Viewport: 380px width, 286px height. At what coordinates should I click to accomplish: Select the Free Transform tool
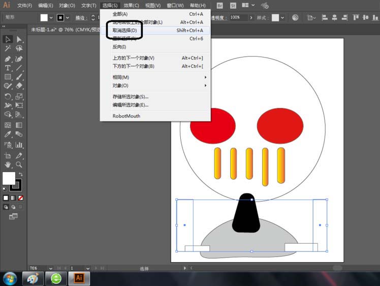click(19, 105)
